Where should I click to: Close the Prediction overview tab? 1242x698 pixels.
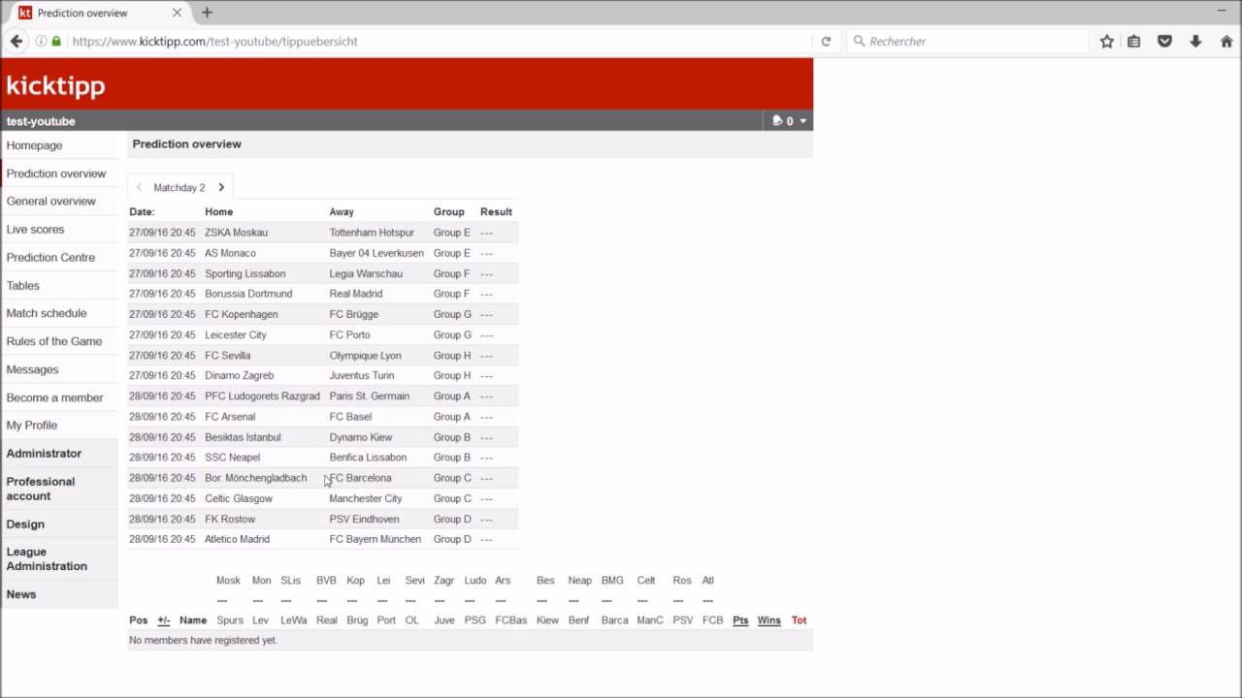coord(177,13)
